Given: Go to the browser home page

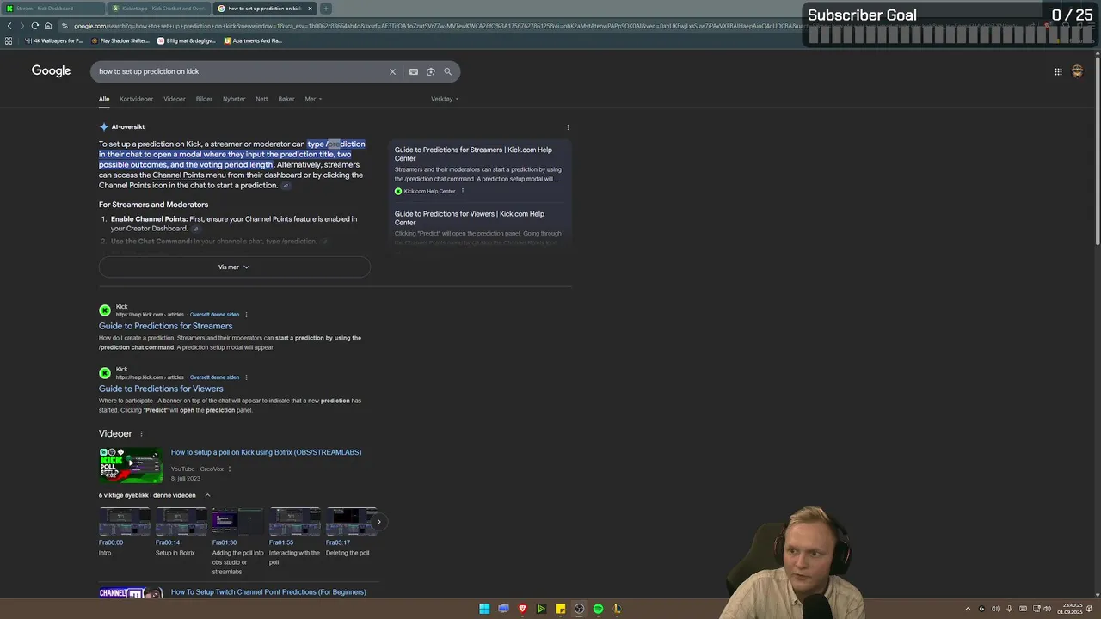Looking at the screenshot, I should coord(47,26).
